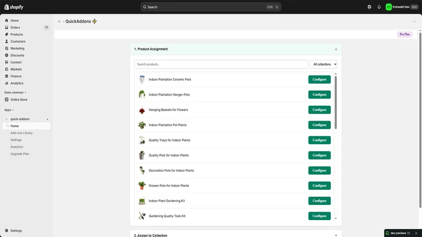Image resolution: width=422 pixels, height=237 pixels.
Task: Click Gardening Quality Took Kit thumbnail
Action: pos(142,216)
